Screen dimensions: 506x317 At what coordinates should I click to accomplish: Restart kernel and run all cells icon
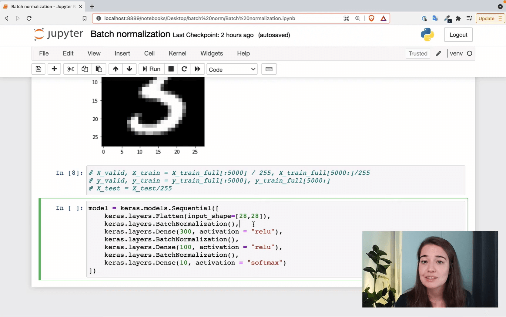point(197,69)
